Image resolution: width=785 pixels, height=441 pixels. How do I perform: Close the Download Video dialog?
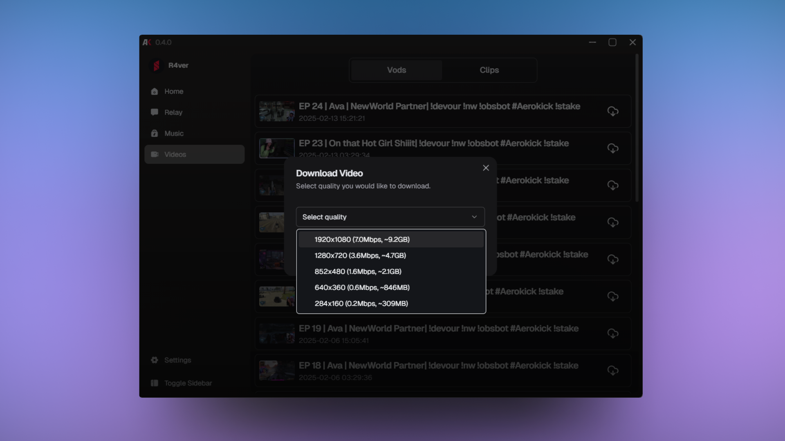point(486,167)
